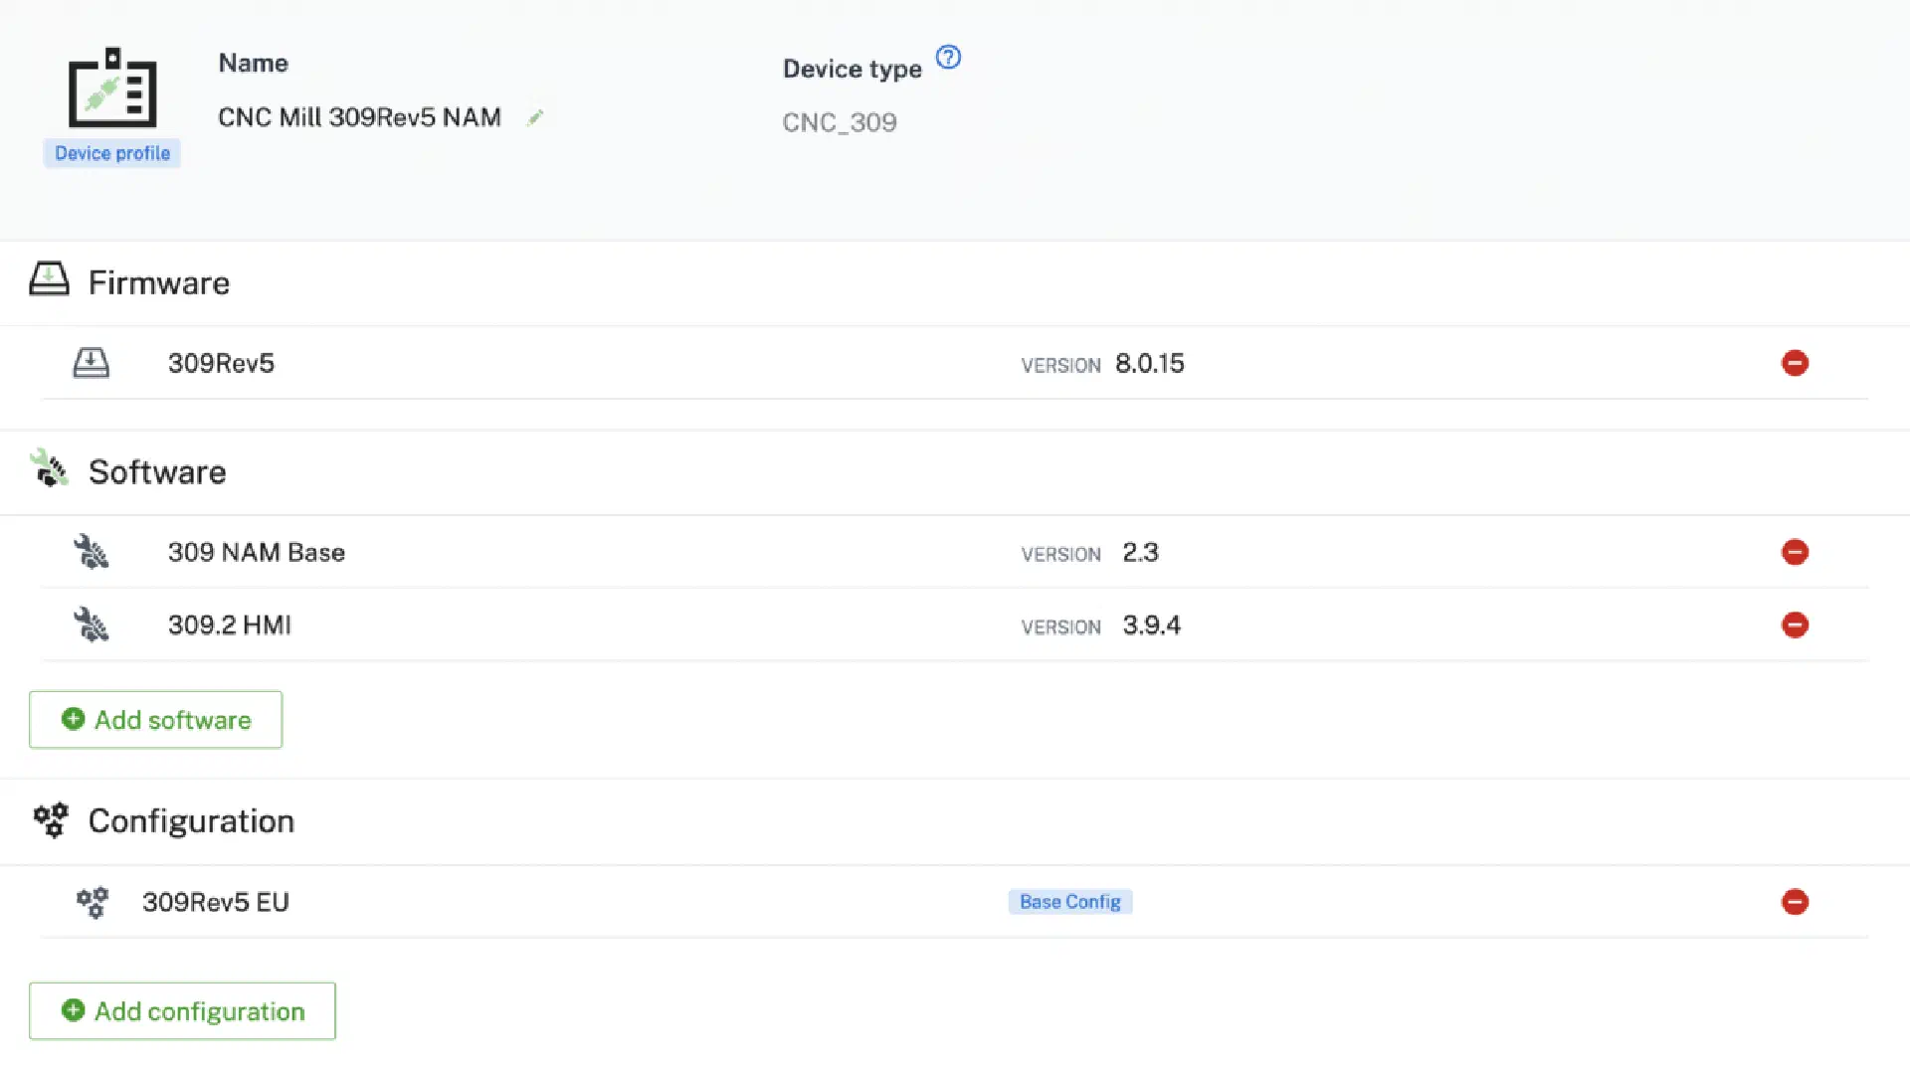Click the Base Config tag
1910x1068 pixels.
point(1069,902)
